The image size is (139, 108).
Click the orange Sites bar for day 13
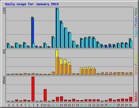(x=58, y=66)
